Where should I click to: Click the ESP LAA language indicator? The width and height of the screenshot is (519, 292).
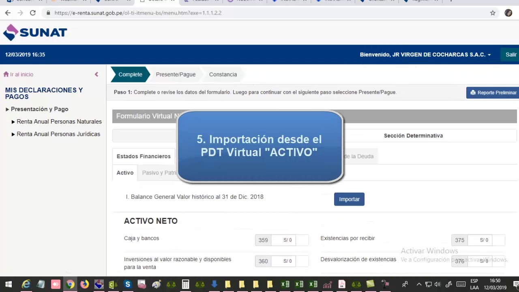pyautogui.click(x=474, y=284)
